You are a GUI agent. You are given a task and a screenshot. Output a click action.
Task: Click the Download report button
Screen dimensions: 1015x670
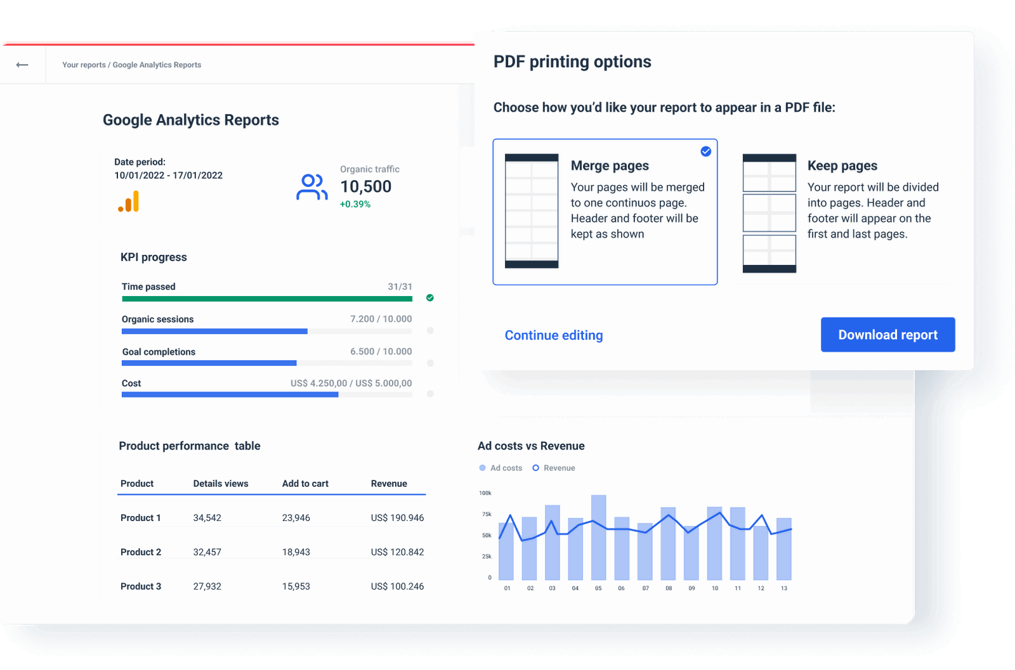pyautogui.click(x=887, y=335)
